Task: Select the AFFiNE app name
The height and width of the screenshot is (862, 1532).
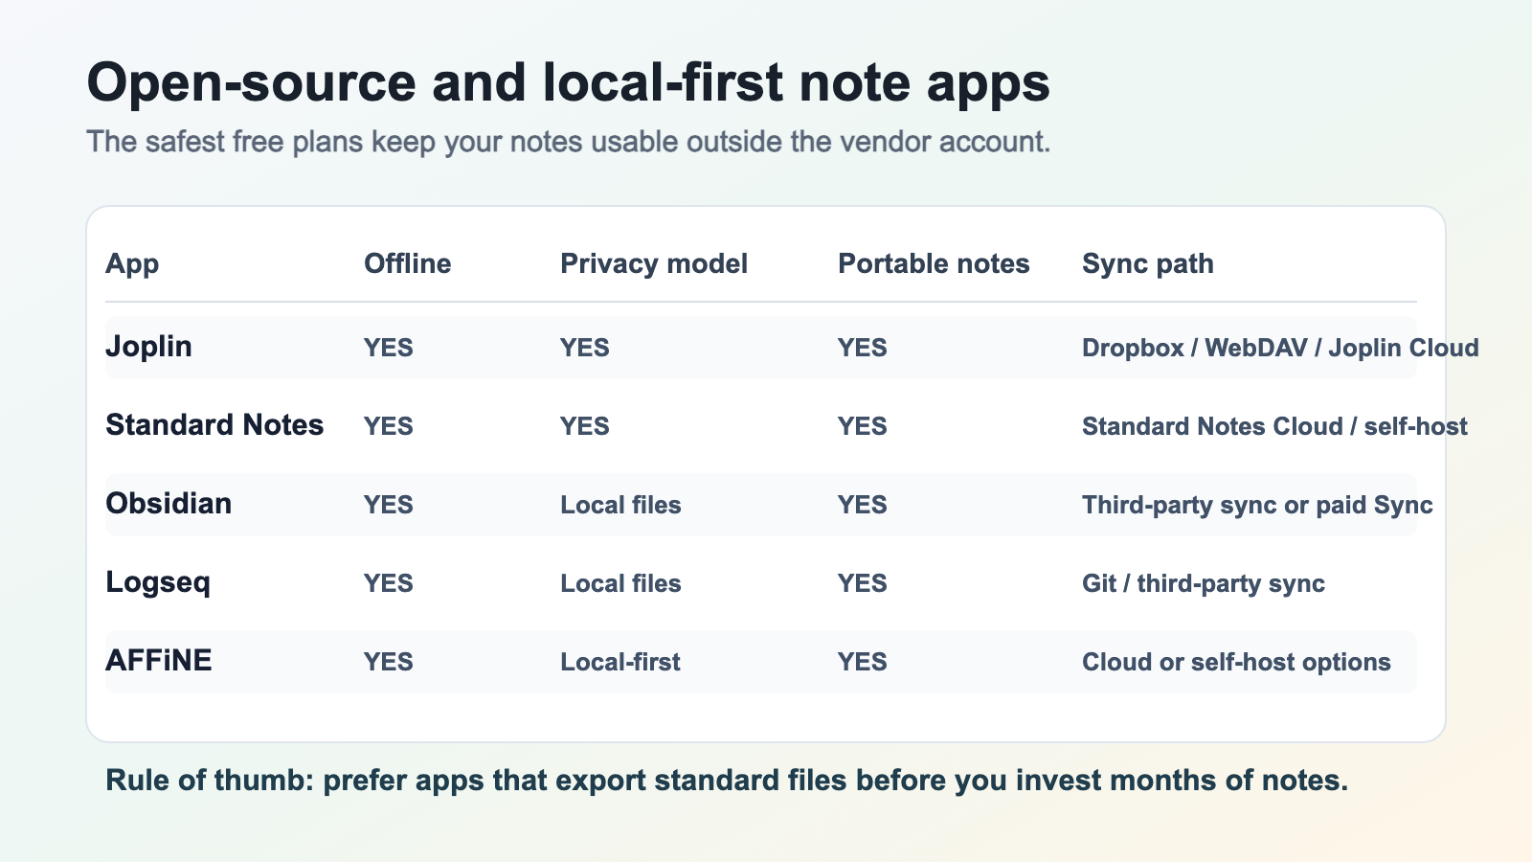Action: [159, 661]
